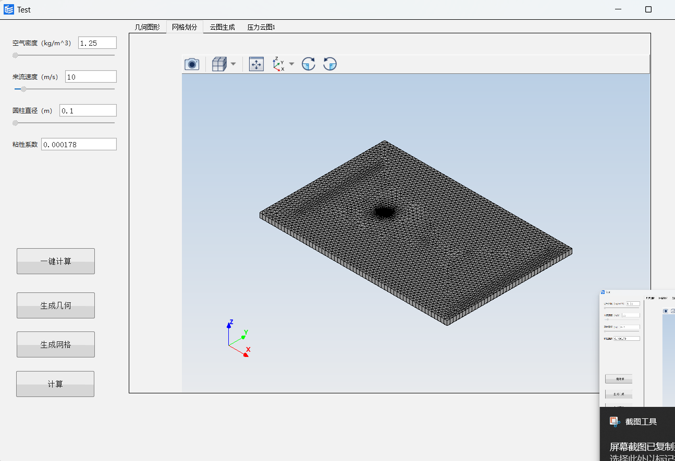Click the camera screenshot icon in viewer toolbar
675x461 pixels.
pyautogui.click(x=192, y=64)
